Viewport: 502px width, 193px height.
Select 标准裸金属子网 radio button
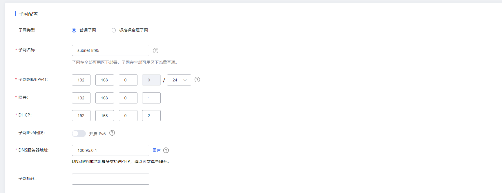click(114, 30)
